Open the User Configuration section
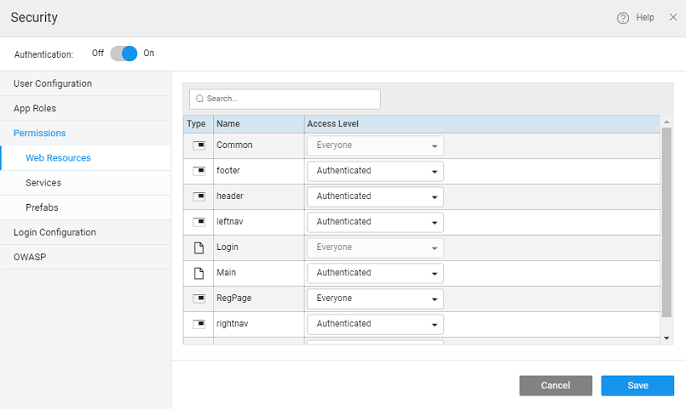Image resolution: width=686 pixels, height=409 pixels. click(x=53, y=84)
